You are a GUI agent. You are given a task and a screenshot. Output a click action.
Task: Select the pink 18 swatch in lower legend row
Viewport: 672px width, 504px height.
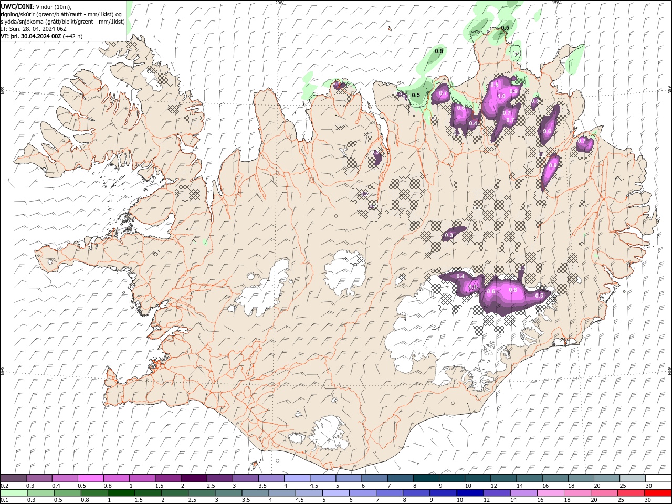(577, 493)
